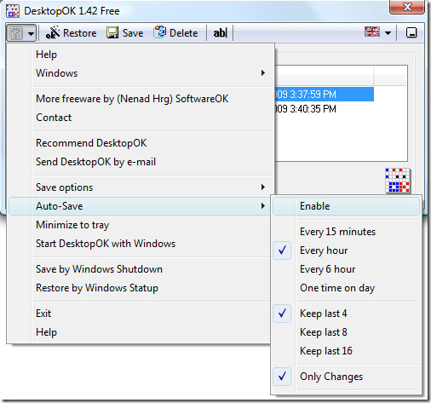Expand the Save options submenu
Image resolution: width=431 pixels, height=403 pixels.
click(140, 187)
